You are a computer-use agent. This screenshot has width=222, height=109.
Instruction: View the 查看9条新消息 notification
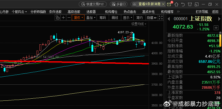tap(149, 4)
